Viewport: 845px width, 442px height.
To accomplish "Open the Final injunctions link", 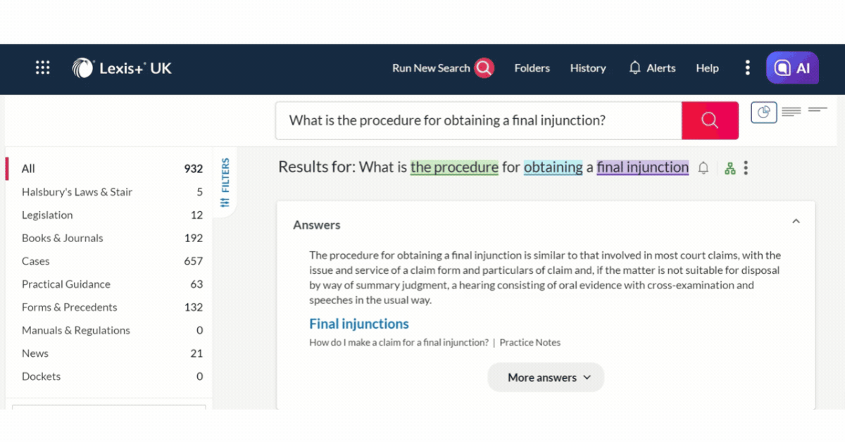I will tap(358, 324).
